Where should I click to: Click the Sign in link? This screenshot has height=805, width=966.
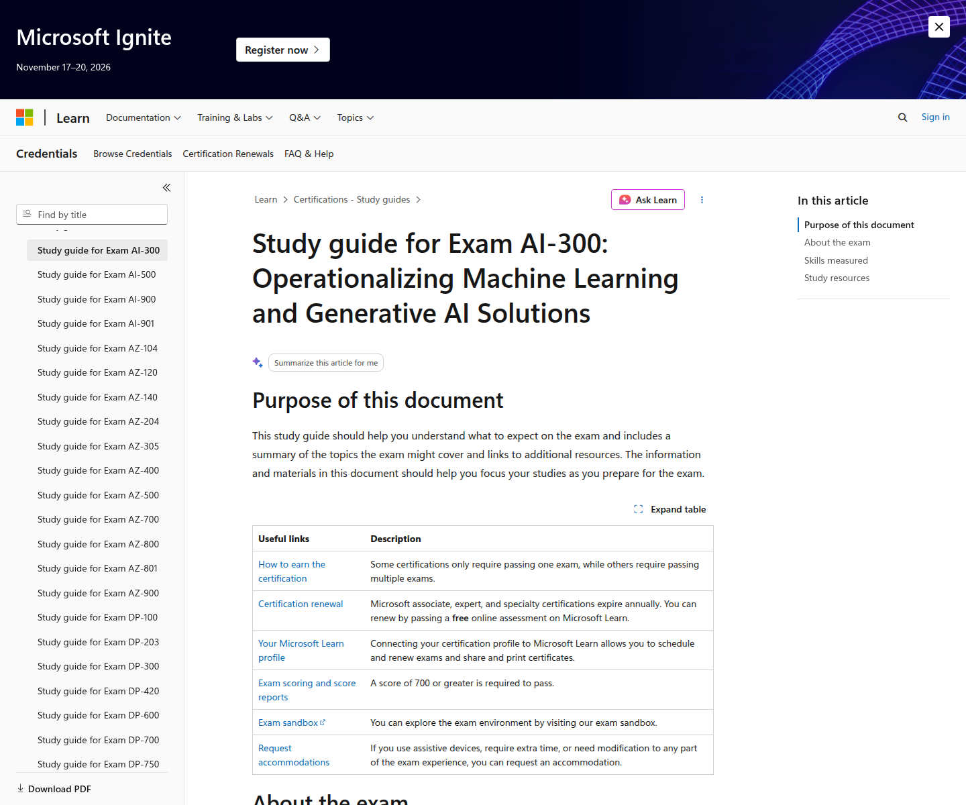pyautogui.click(x=935, y=117)
